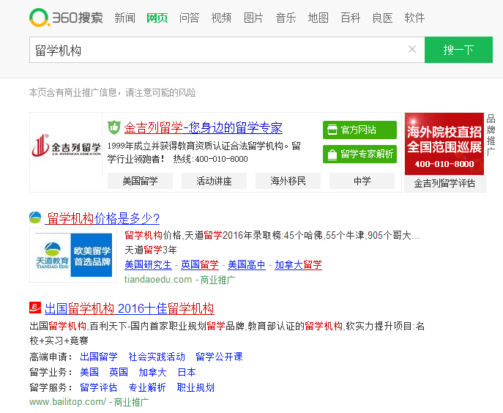Click the 留学专家解析 button
This screenshot has height=413, width=503.
[359, 154]
